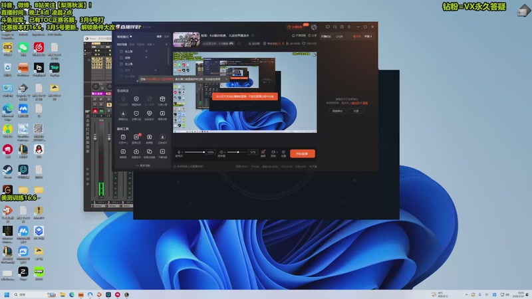Open the QQ penguin desktop shortcut

coord(39,151)
